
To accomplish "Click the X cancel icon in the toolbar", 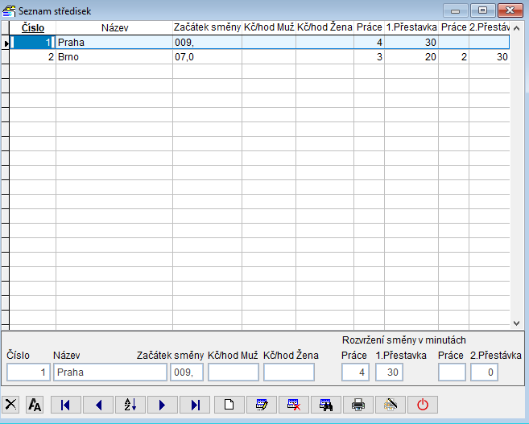I will pyautogui.click(x=10, y=404).
